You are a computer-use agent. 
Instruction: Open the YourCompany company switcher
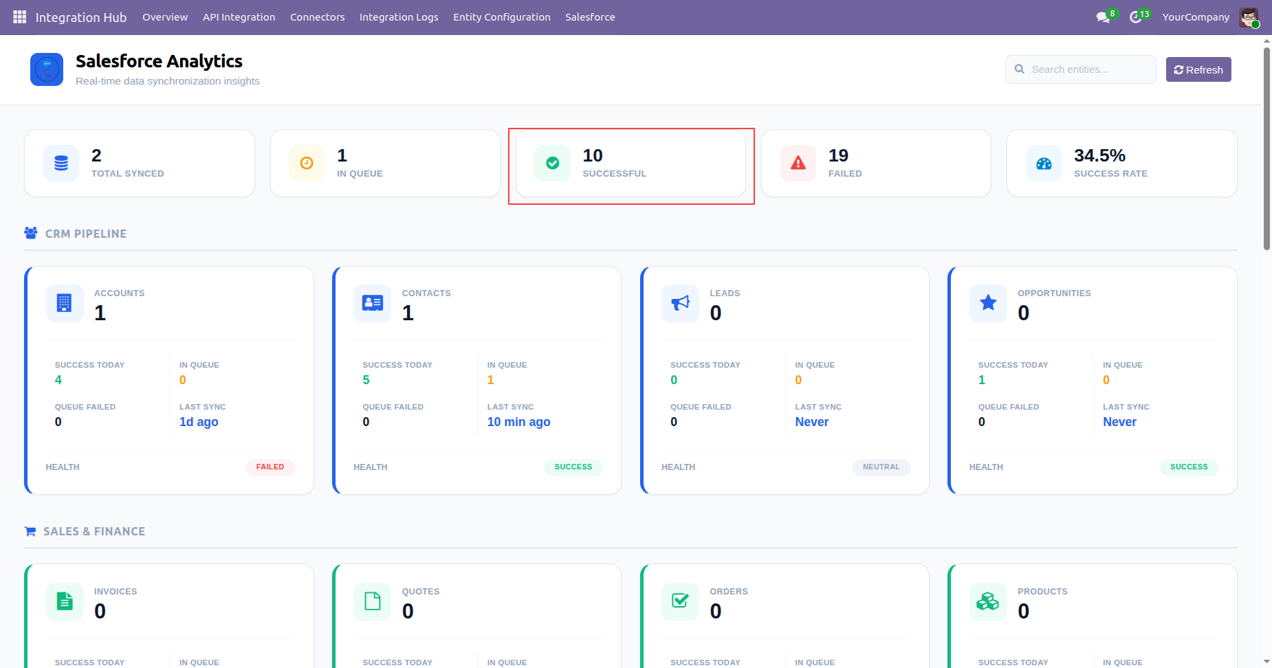coord(1196,17)
